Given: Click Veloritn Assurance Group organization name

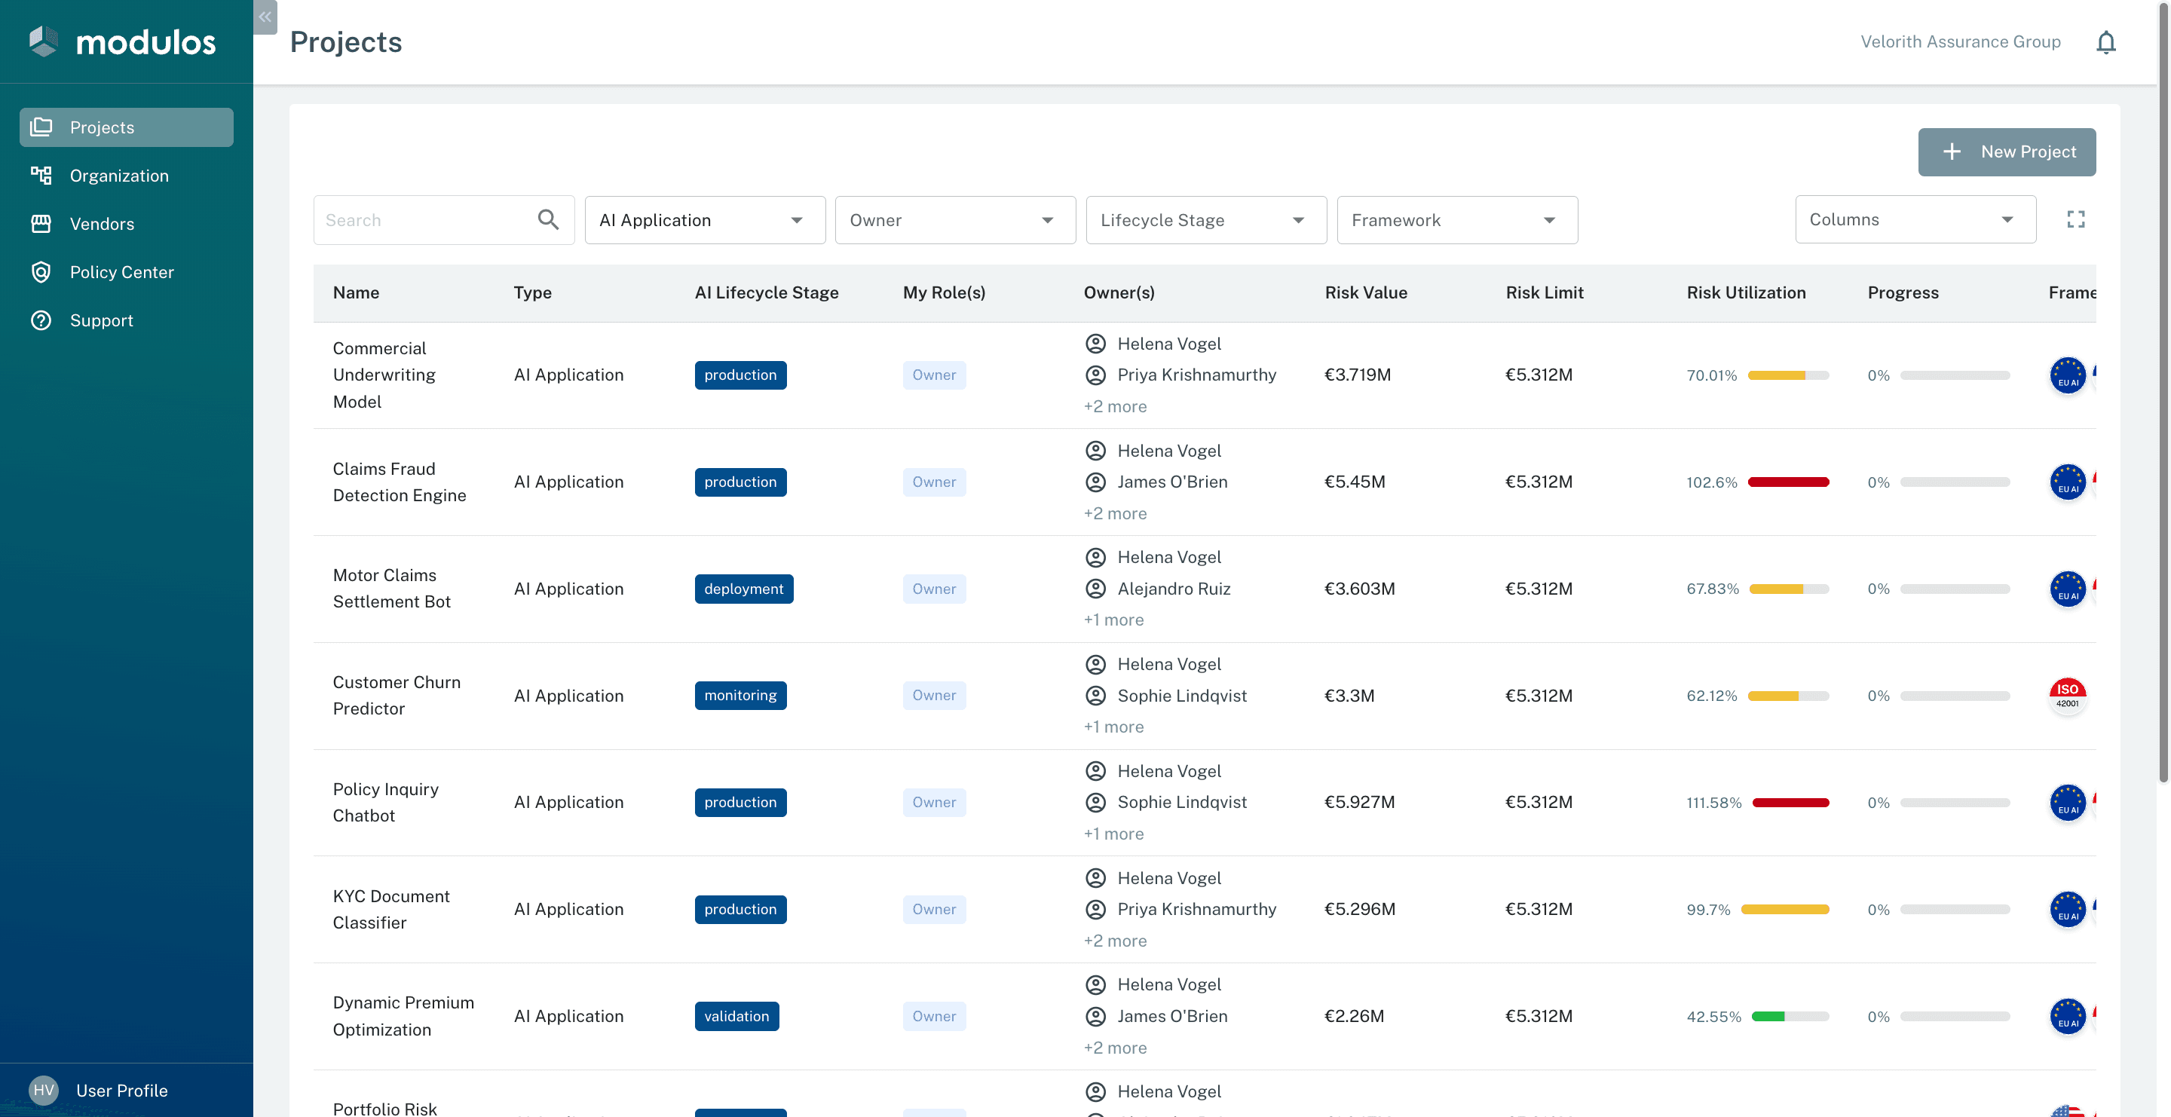Looking at the screenshot, I should [1960, 42].
